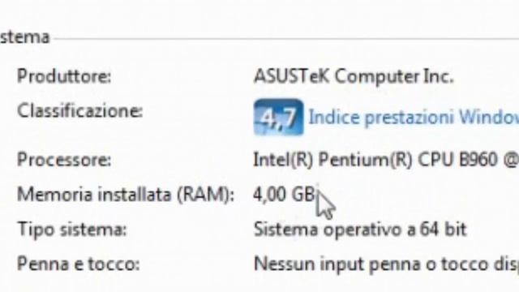Click the Tipo sistema label
The image size is (519, 292).
point(72,229)
